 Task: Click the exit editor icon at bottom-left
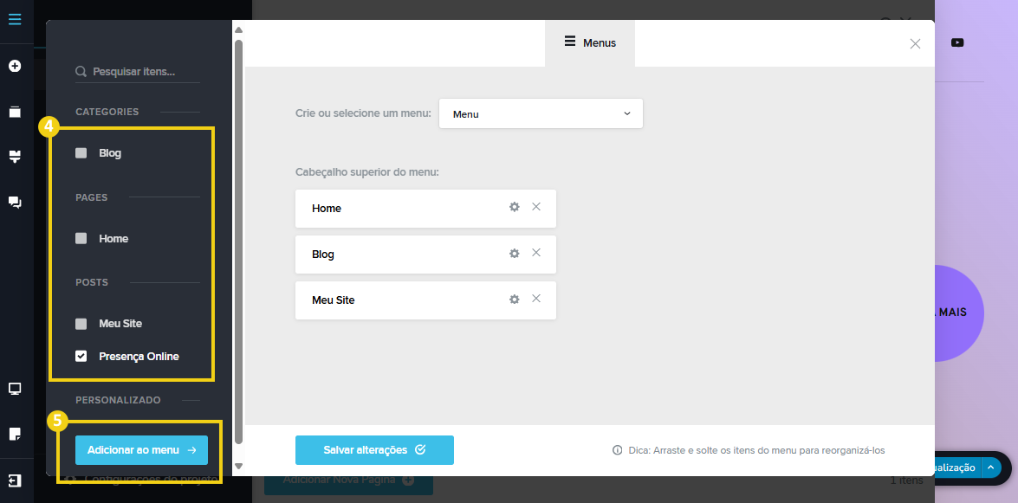pos(15,480)
